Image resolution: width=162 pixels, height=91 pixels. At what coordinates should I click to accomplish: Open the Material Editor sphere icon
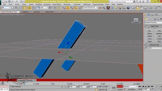point(150,8)
